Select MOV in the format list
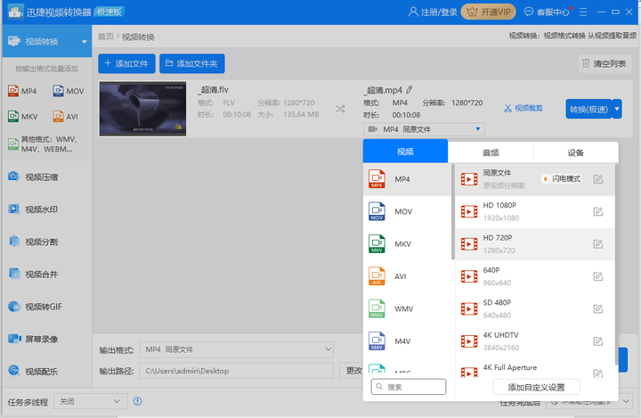 pos(407,211)
